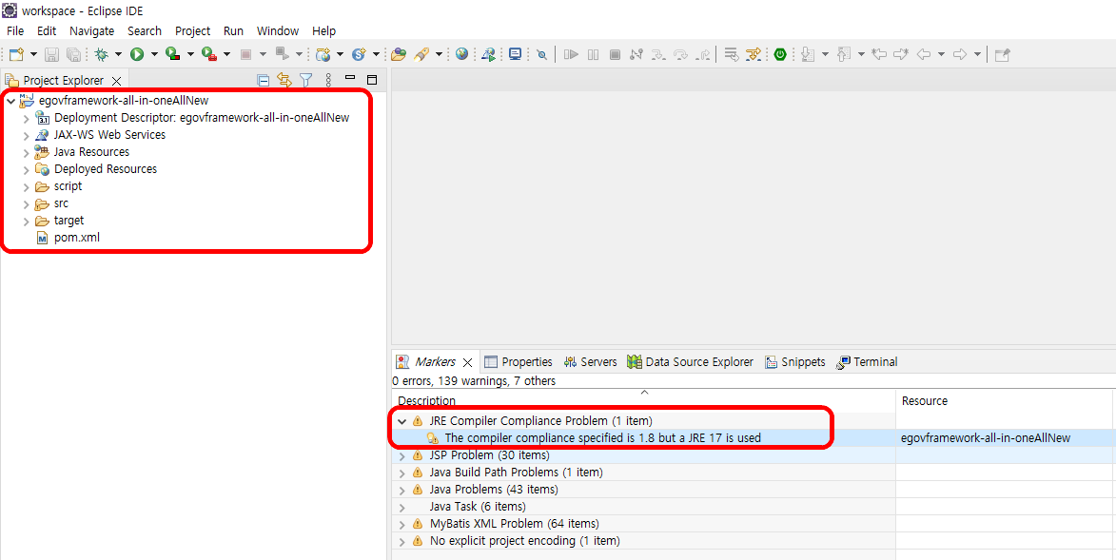The height and width of the screenshot is (560, 1116).
Task: Click the Save All toolbar icon
Action: click(73, 54)
